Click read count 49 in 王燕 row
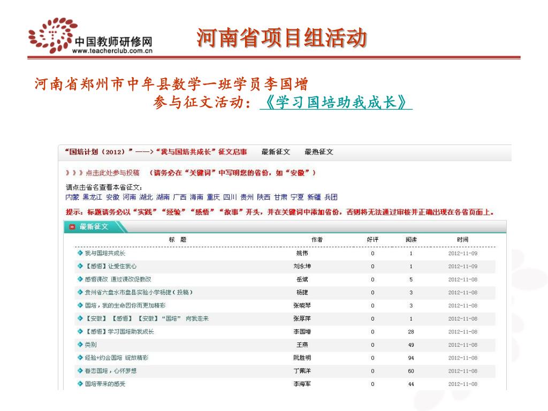This screenshot has width=548, height=411. point(411,345)
